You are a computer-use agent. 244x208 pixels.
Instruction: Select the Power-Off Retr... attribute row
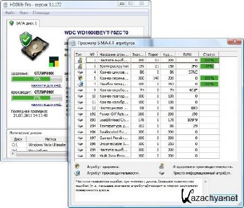147,114
